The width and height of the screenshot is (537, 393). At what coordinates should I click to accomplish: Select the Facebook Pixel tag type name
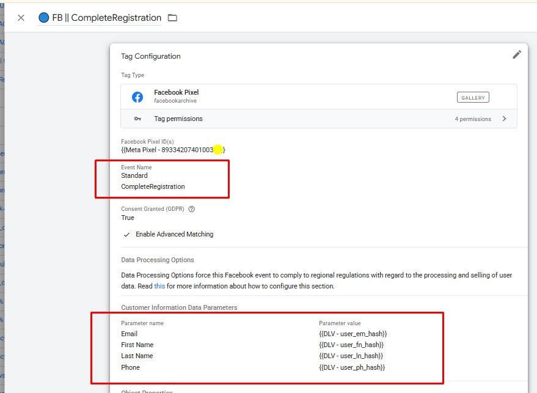pyautogui.click(x=177, y=92)
